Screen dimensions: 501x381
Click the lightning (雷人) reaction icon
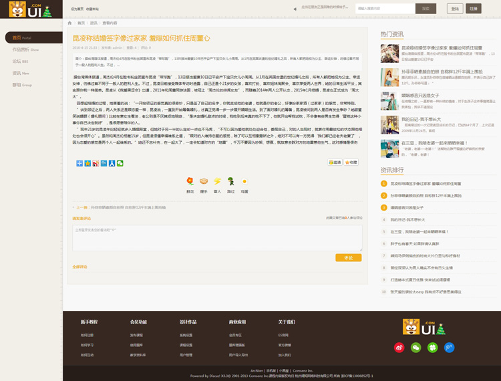pyautogui.click(x=217, y=181)
